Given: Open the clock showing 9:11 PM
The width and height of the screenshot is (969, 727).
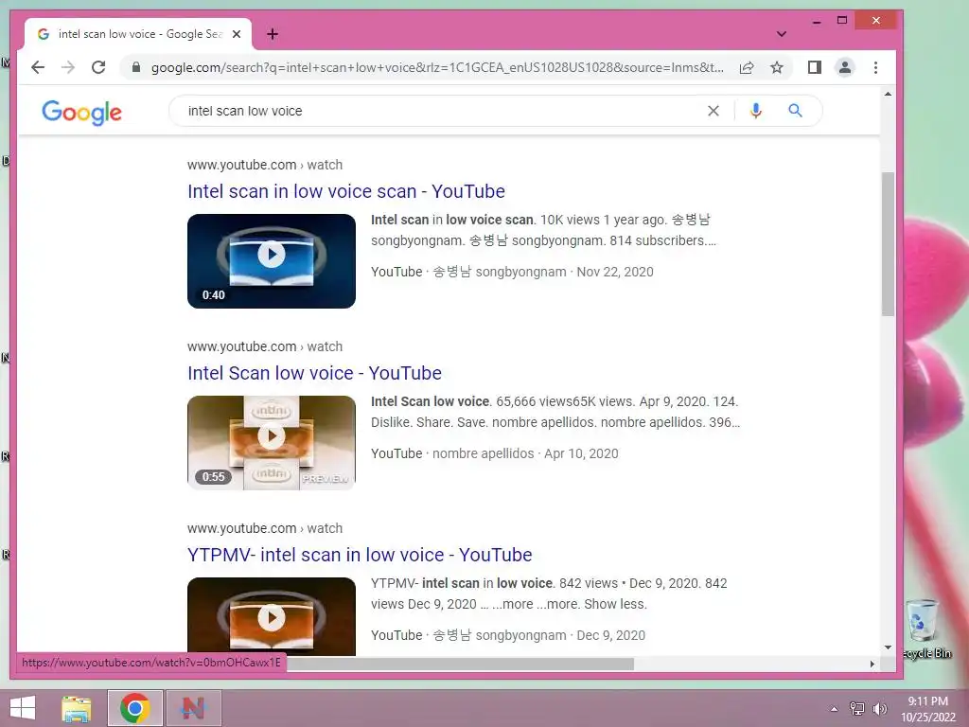Looking at the screenshot, I should pos(927,709).
